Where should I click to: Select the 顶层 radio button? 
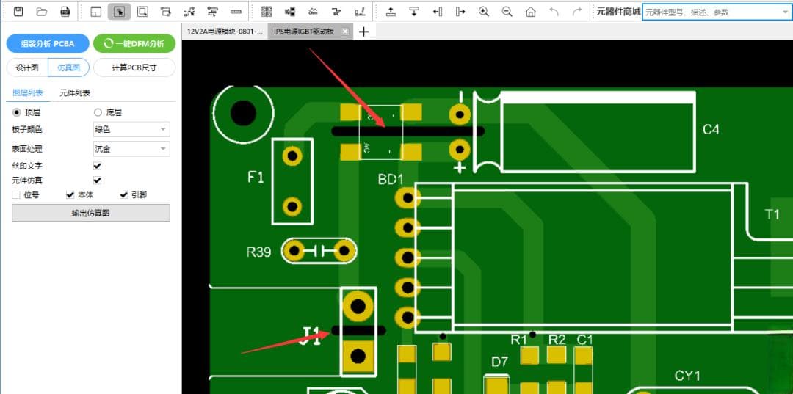coord(16,112)
